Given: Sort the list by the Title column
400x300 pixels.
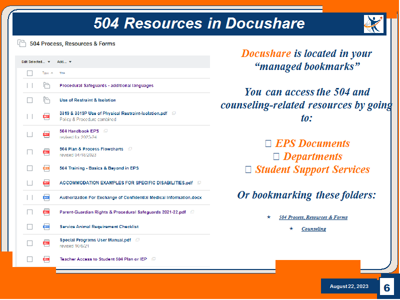Looking at the screenshot, I should pyautogui.click(x=62, y=73).
